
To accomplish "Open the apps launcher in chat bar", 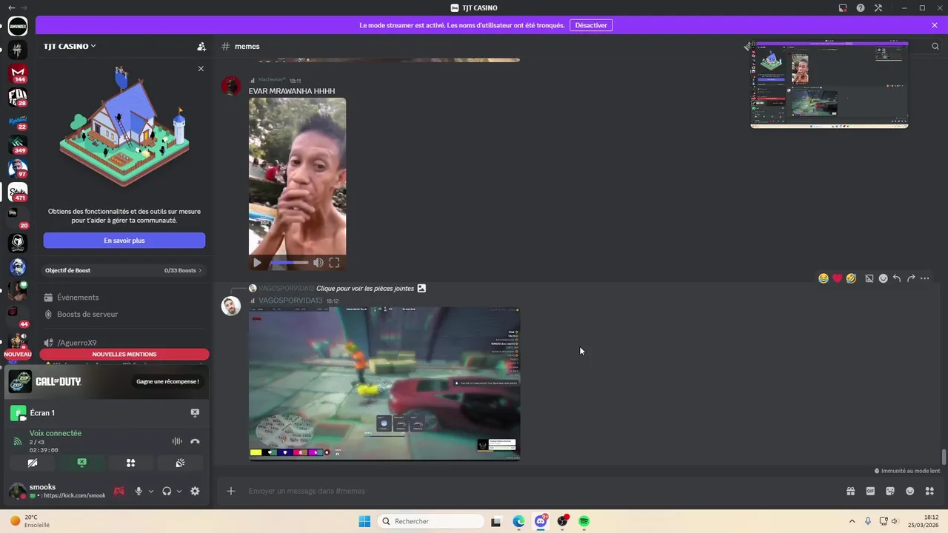I will (x=929, y=491).
